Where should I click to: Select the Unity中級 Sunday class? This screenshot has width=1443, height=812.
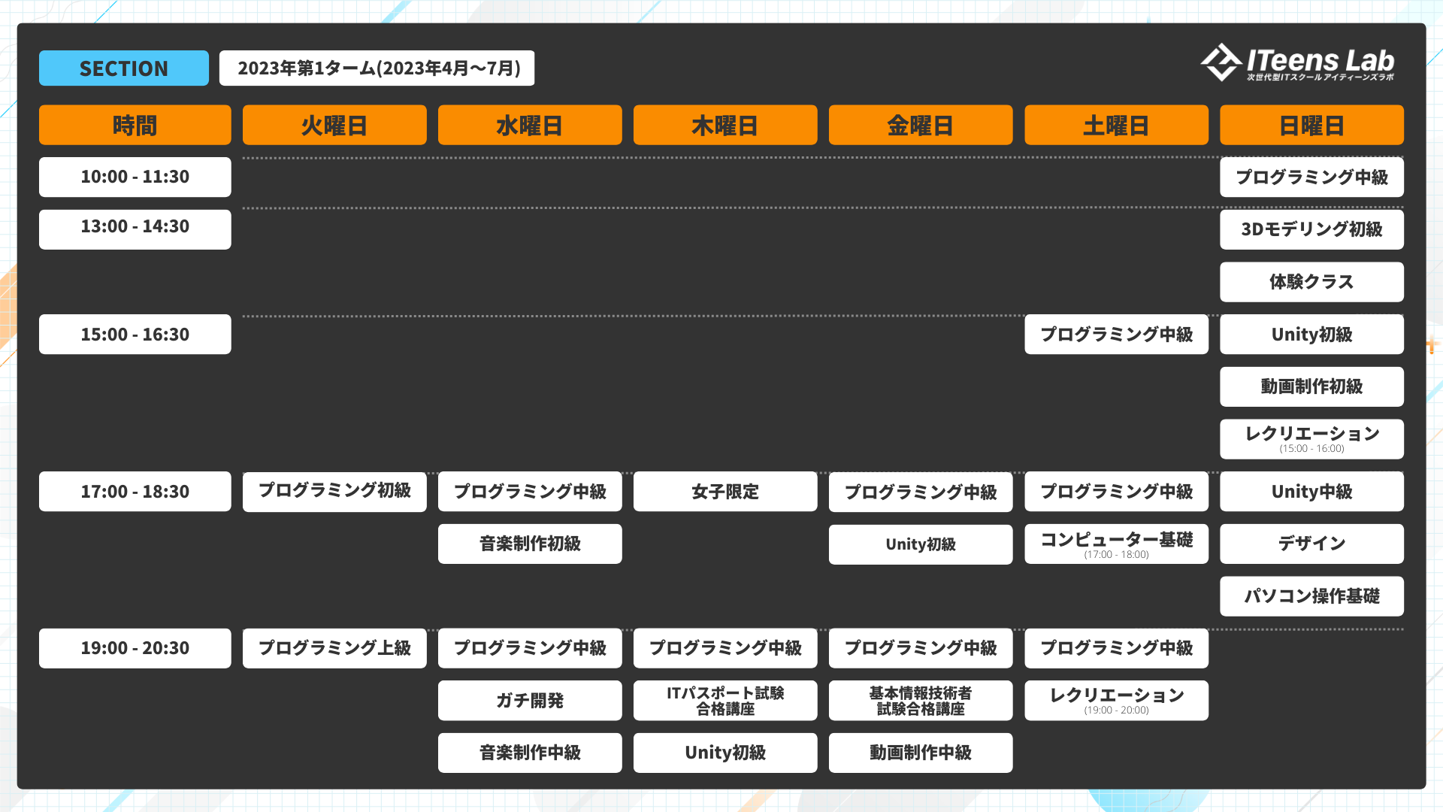(1311, 492)
